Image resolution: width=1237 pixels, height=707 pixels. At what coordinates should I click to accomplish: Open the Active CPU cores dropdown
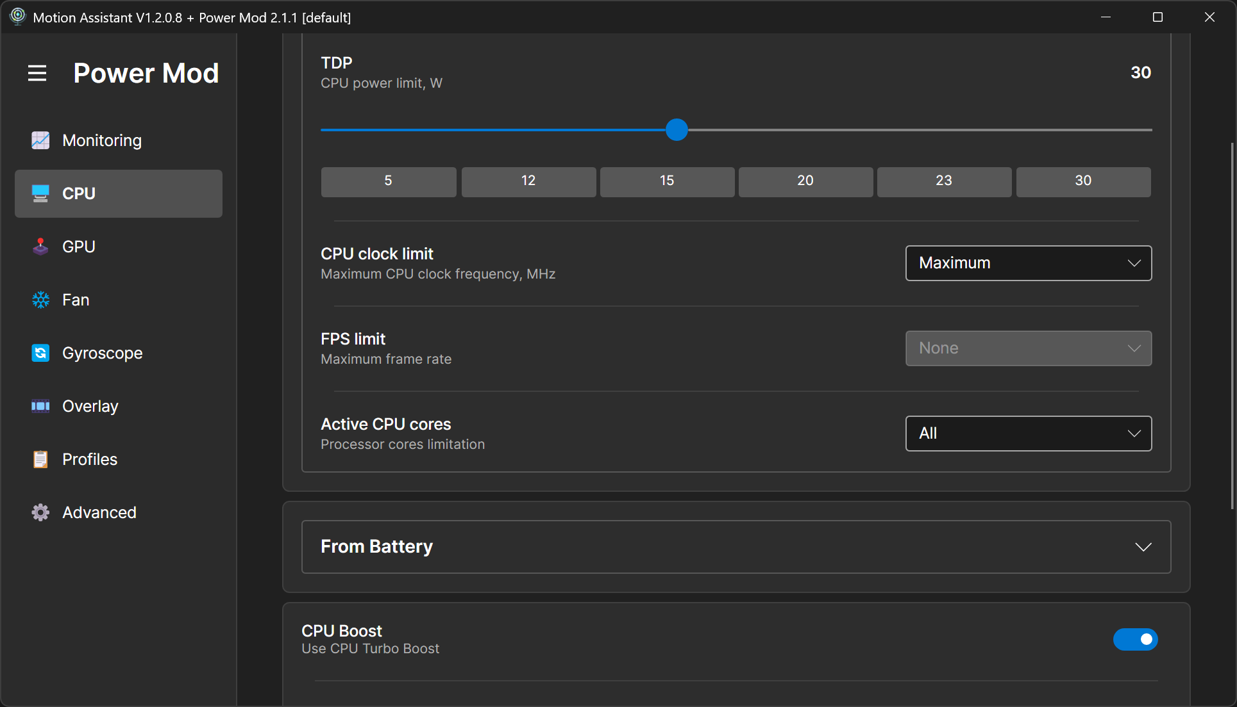tap(1028, 434)
